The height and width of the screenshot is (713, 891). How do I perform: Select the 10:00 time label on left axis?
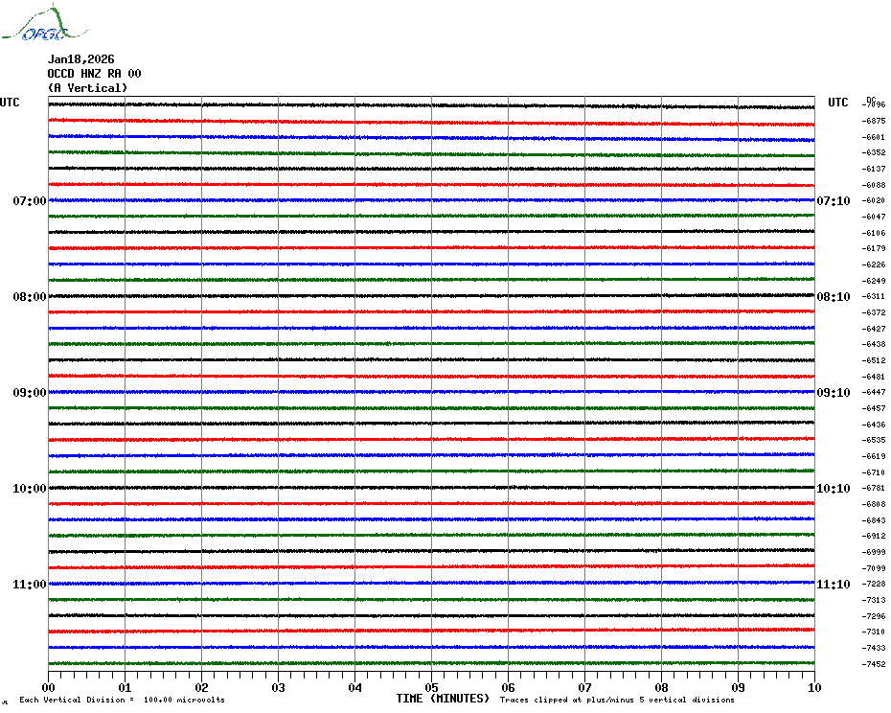[30, 489]
